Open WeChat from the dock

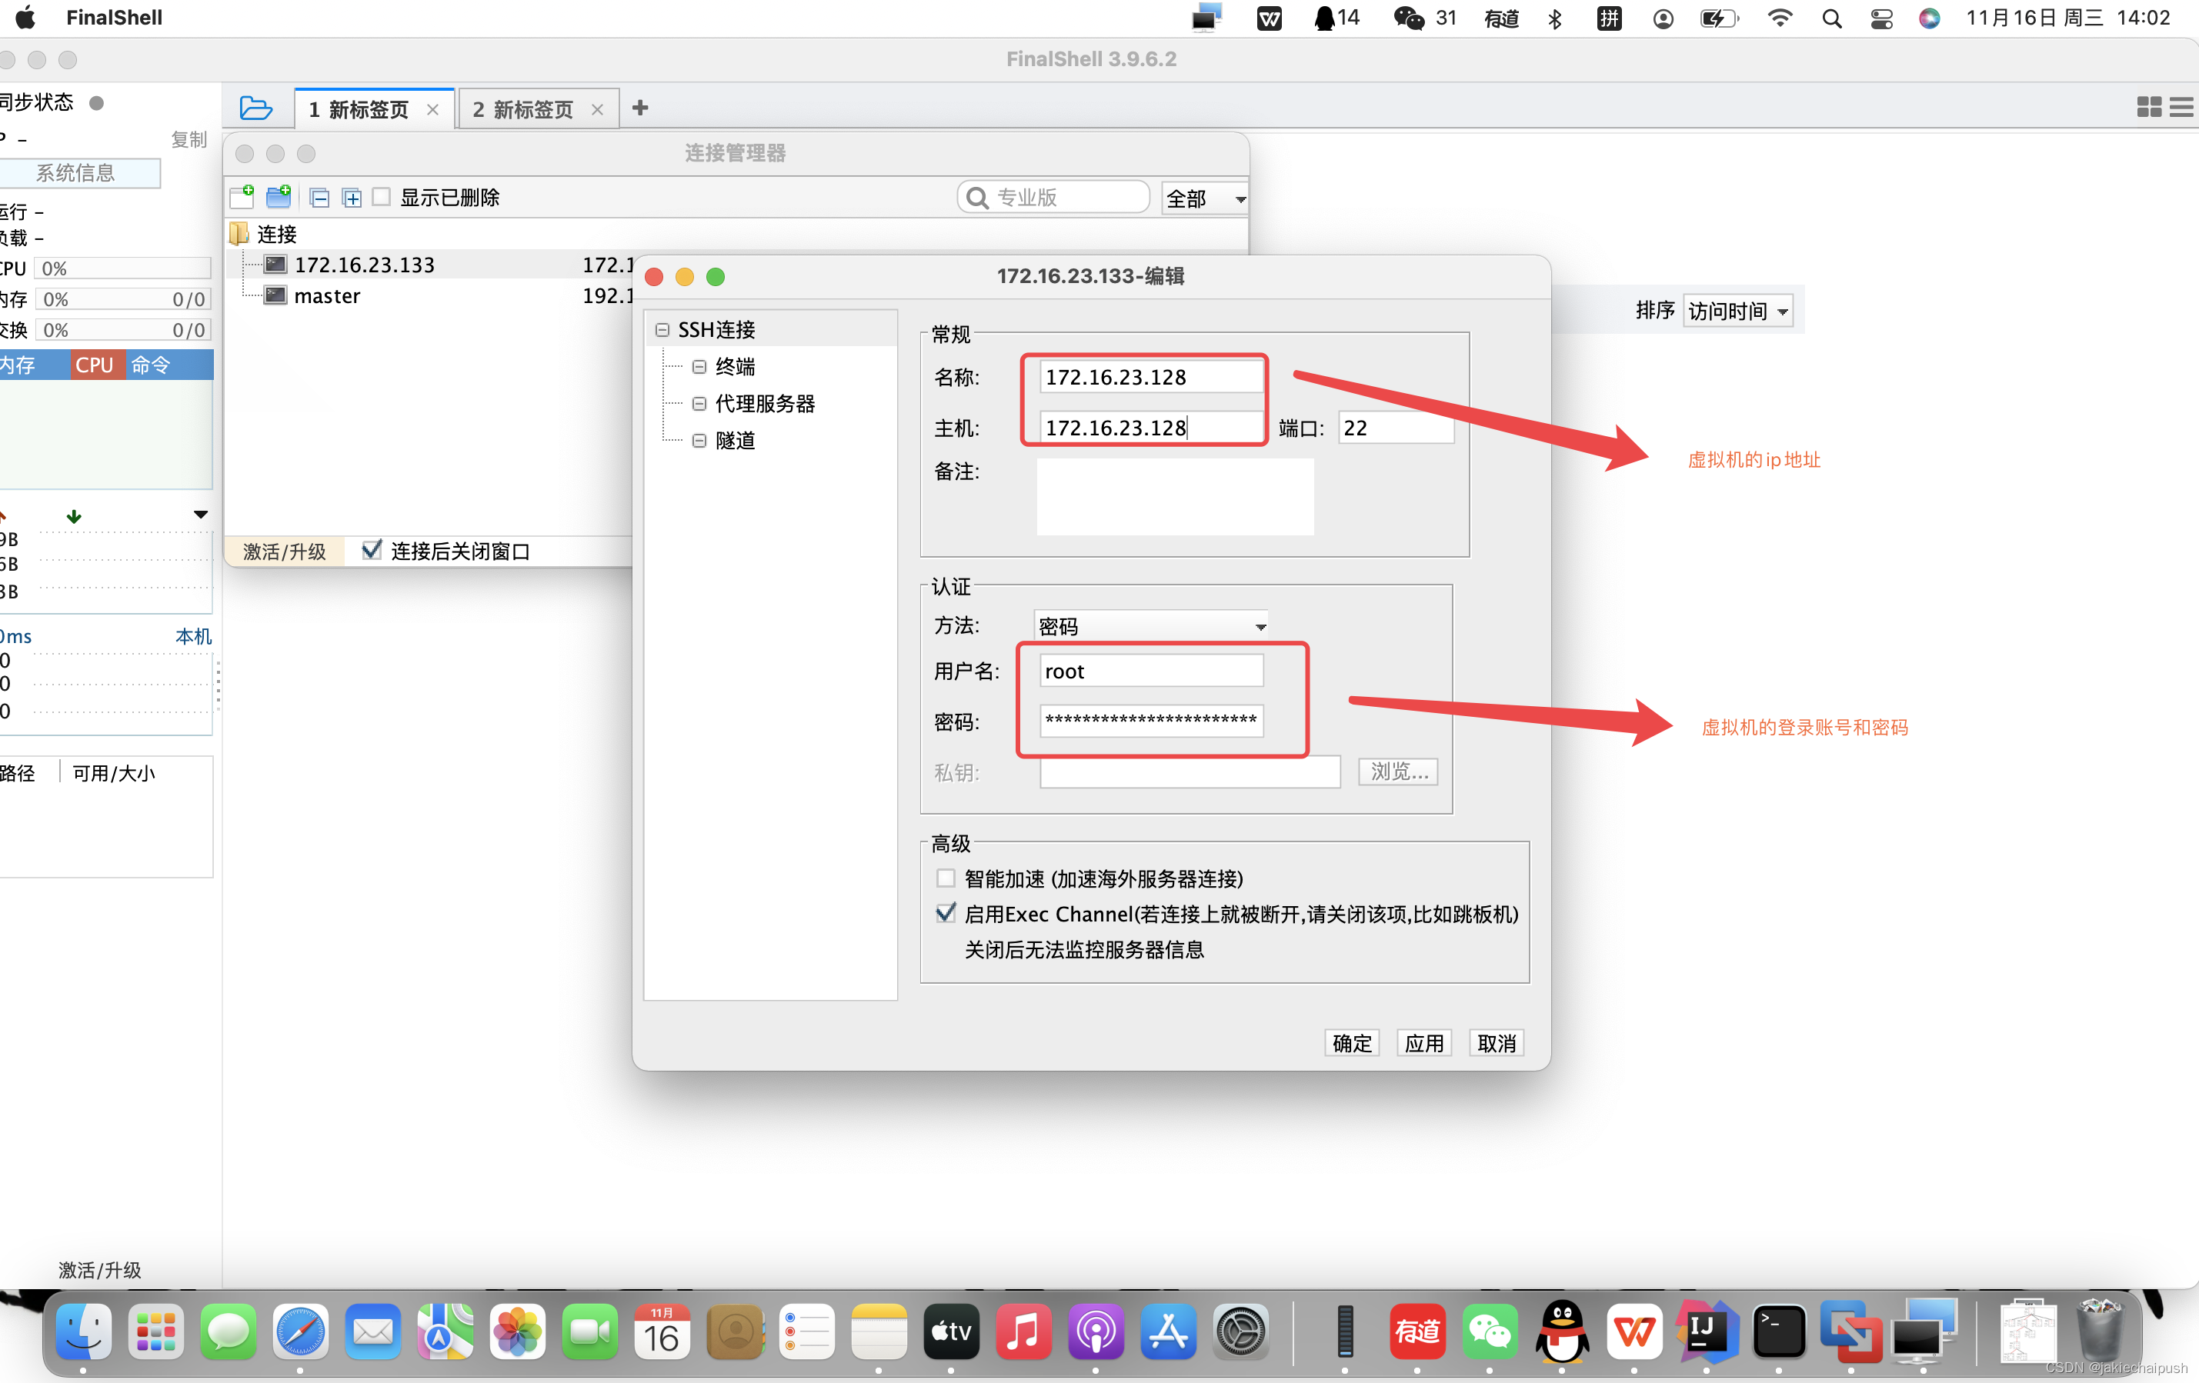pyautogui.click(x=1490, y=1332)
